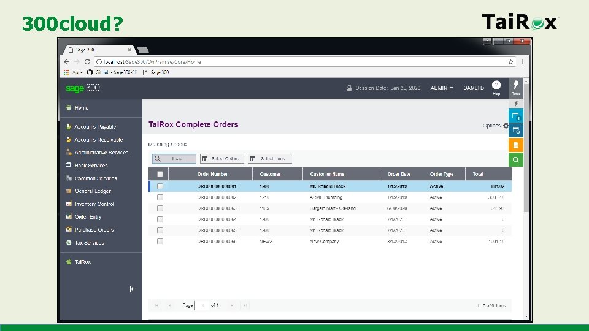Click the Select Lines button
This screenshot has width=589, height=331.
270,159
